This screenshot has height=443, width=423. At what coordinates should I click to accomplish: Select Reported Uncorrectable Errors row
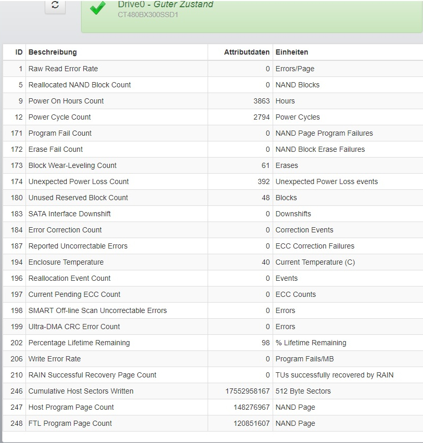pyautogui.click(x=213, y=246)
